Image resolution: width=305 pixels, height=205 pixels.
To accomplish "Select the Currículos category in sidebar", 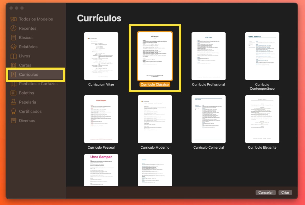I will (28, 75).
